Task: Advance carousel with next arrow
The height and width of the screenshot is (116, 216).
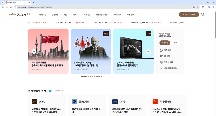Action: 148,52
